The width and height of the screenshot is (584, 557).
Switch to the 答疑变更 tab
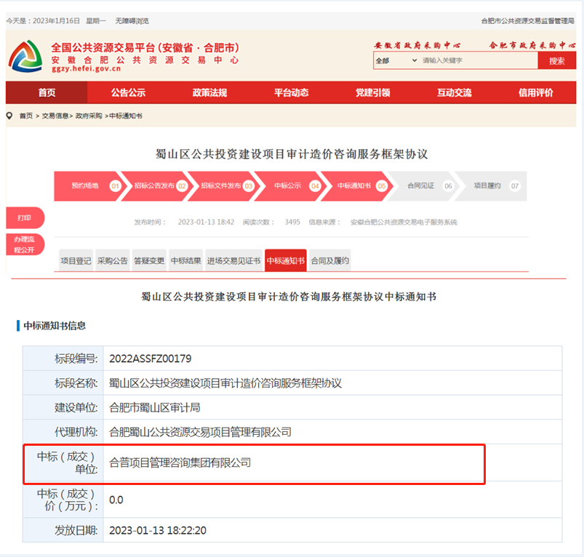[149, 260]
